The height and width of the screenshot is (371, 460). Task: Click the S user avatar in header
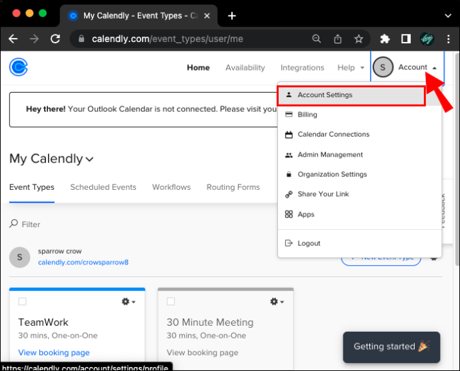(383, 67)
